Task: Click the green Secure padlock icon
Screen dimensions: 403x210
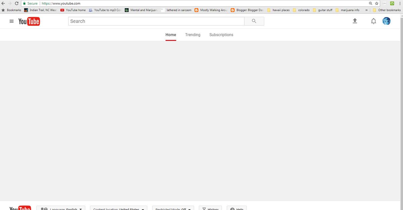Action: [x=24, y=3]
